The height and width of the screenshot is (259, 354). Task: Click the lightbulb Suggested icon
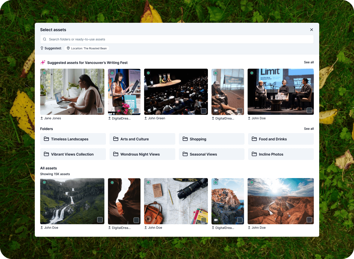(x=42, y=48)
